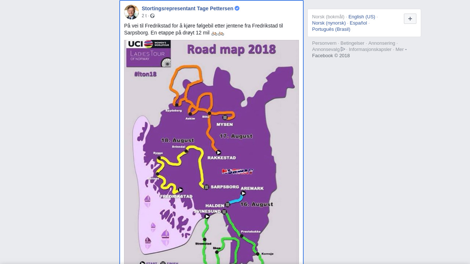This screenshot has width=470, height=264.
Task: Open the Road map 2018 image
Action: [x=211, y=152]
